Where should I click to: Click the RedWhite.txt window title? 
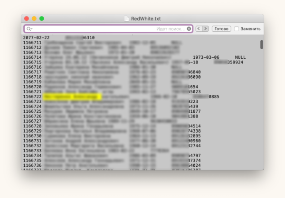[x=146, y=18]
